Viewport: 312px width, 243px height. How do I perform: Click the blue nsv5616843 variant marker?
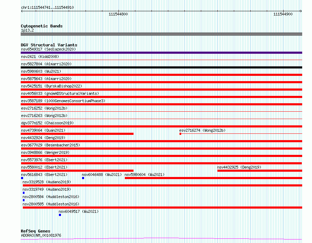(22, 178)
